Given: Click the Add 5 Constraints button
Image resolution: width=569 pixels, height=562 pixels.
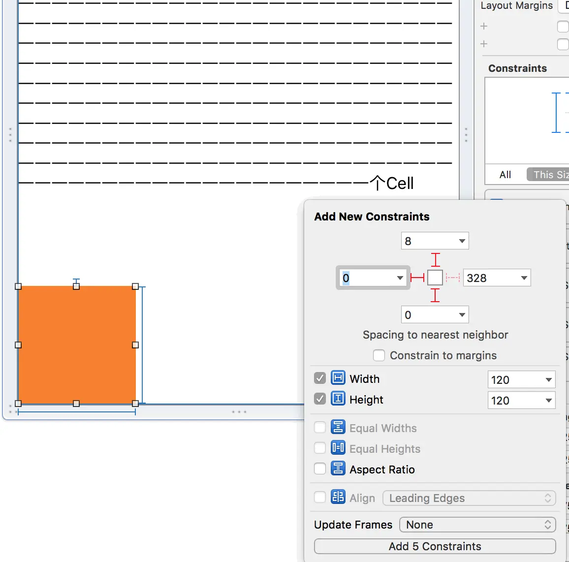Looking at the screenshot, I should click(435, 546).
